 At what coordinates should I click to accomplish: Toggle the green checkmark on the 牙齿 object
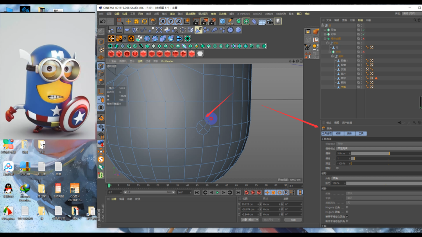tap(363, 30)
